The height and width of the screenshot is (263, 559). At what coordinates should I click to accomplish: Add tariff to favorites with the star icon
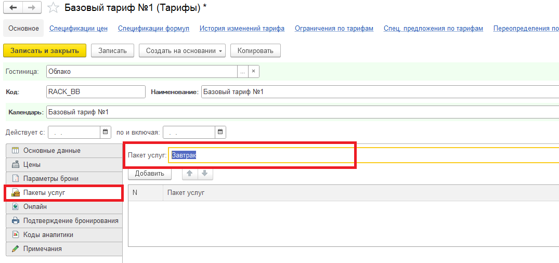click(53, 7)
